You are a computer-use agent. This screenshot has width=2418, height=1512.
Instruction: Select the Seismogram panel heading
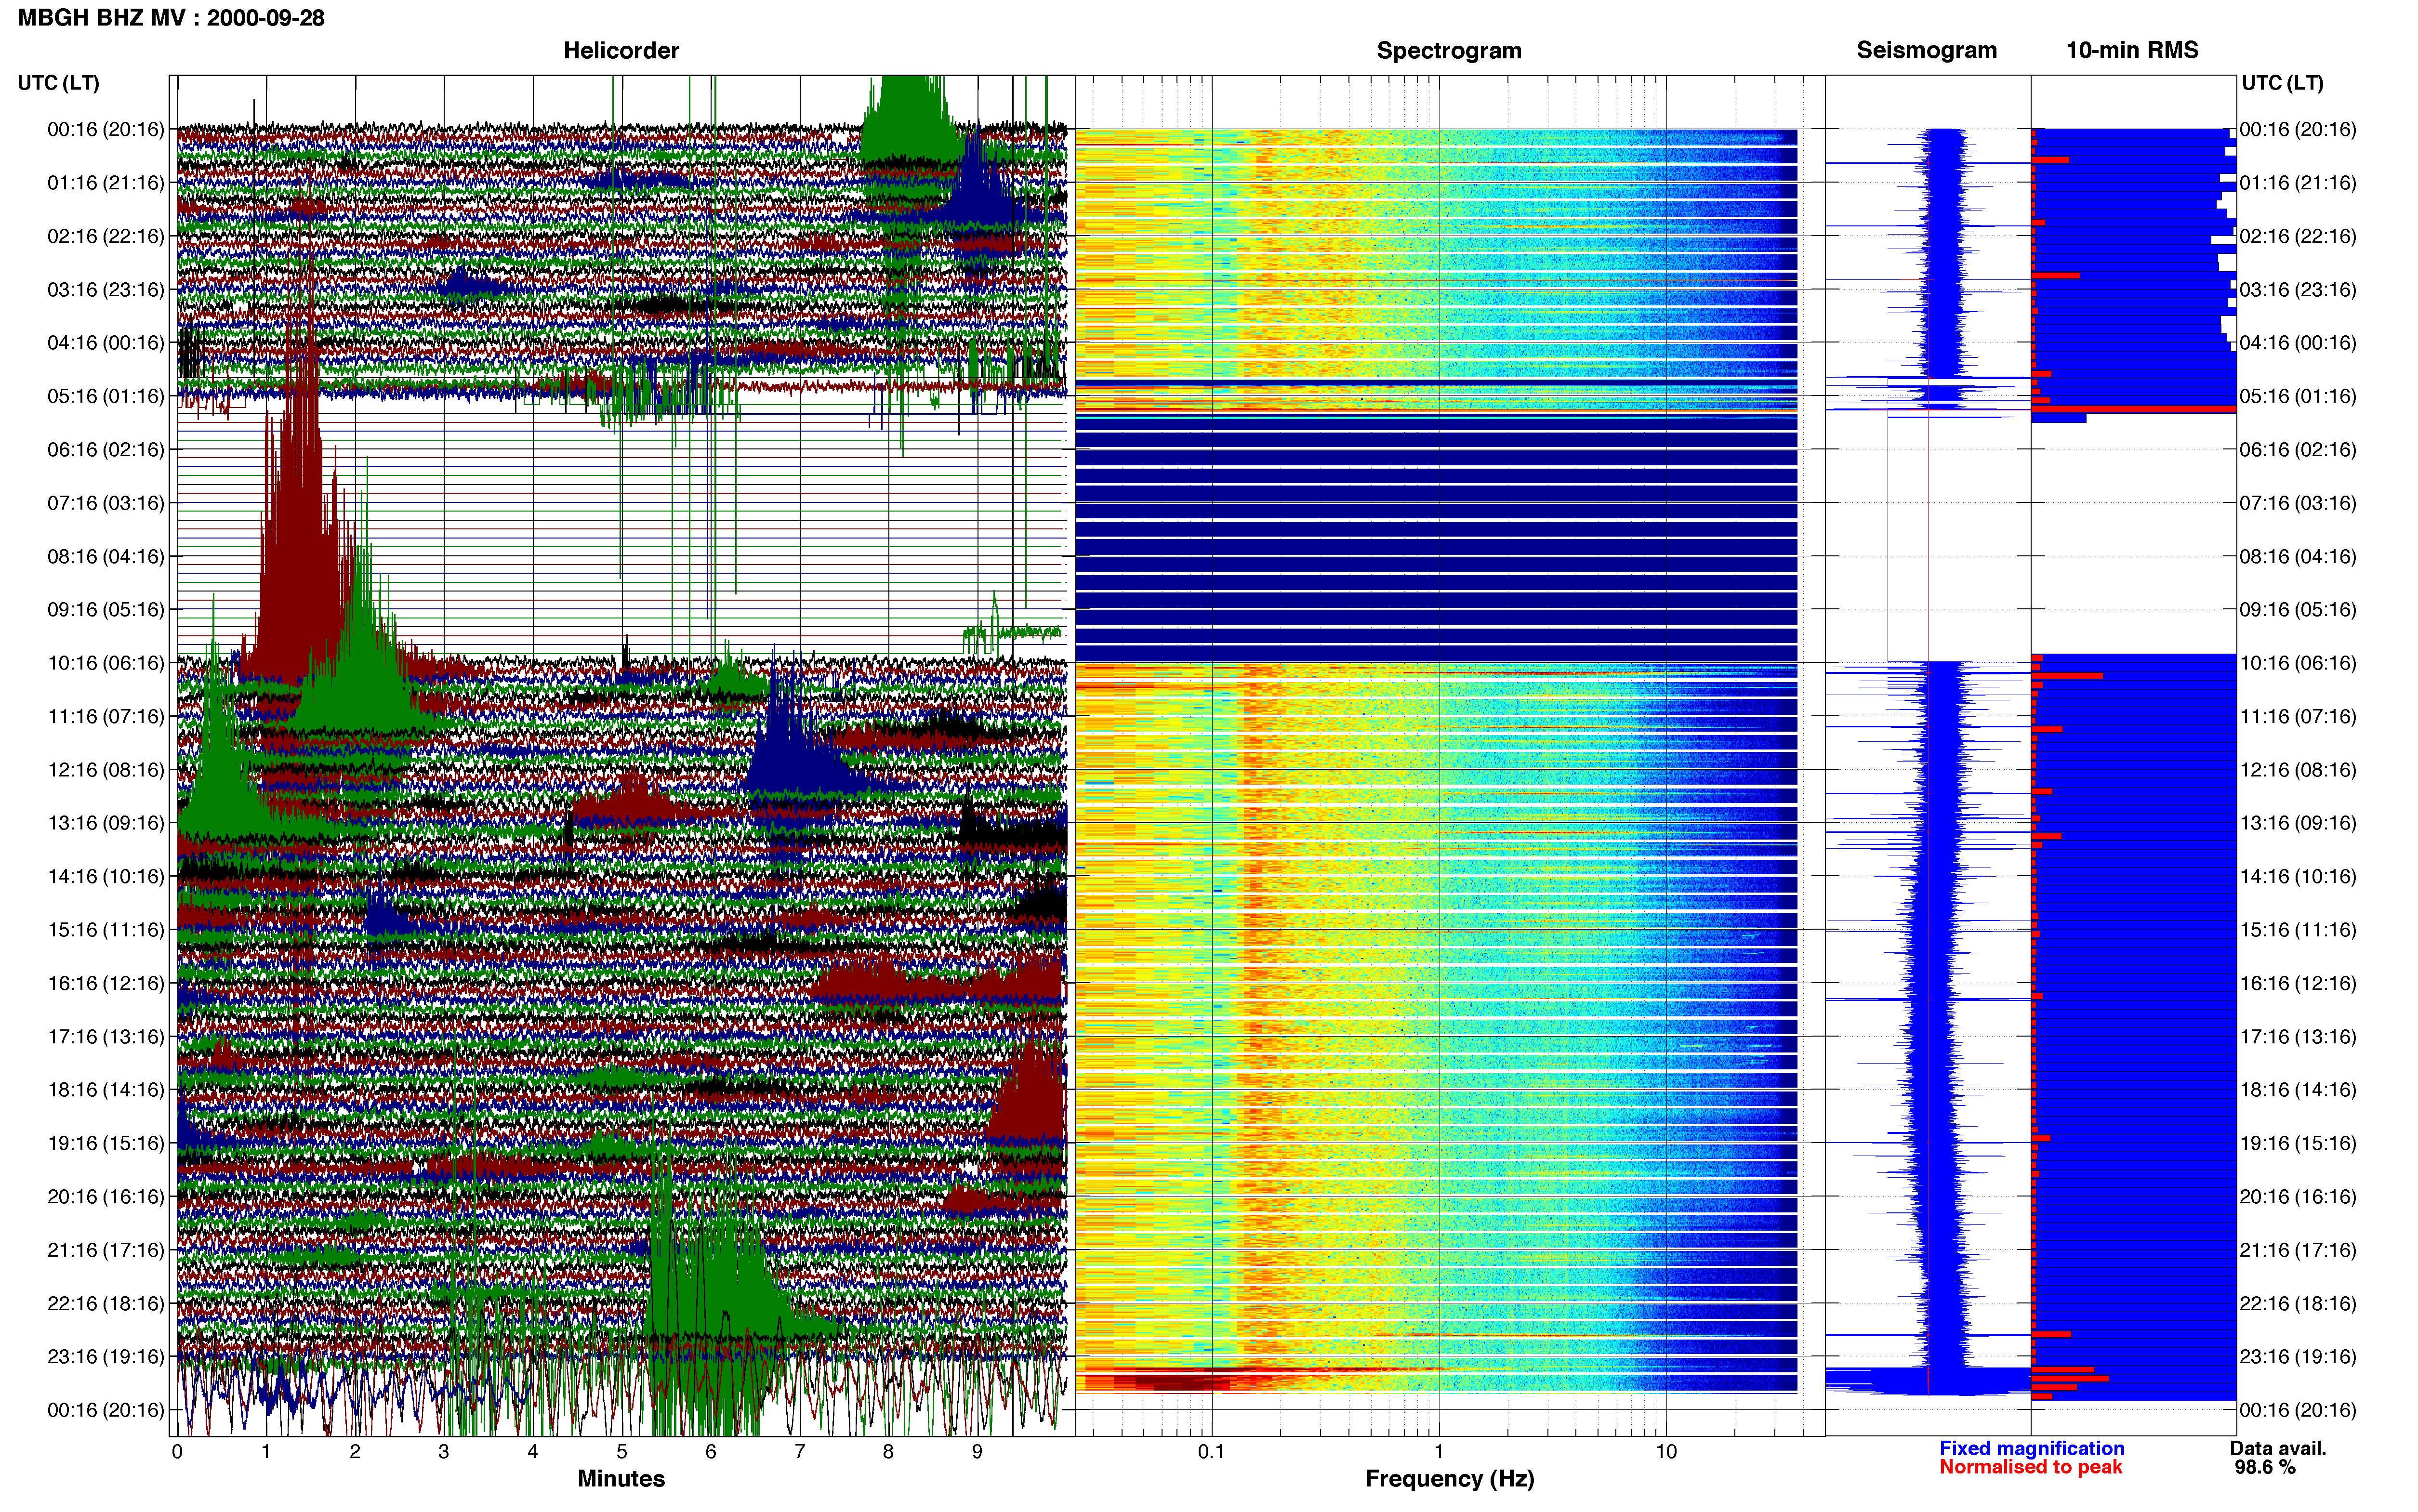pyautogui.click(x=1926, y=50)
